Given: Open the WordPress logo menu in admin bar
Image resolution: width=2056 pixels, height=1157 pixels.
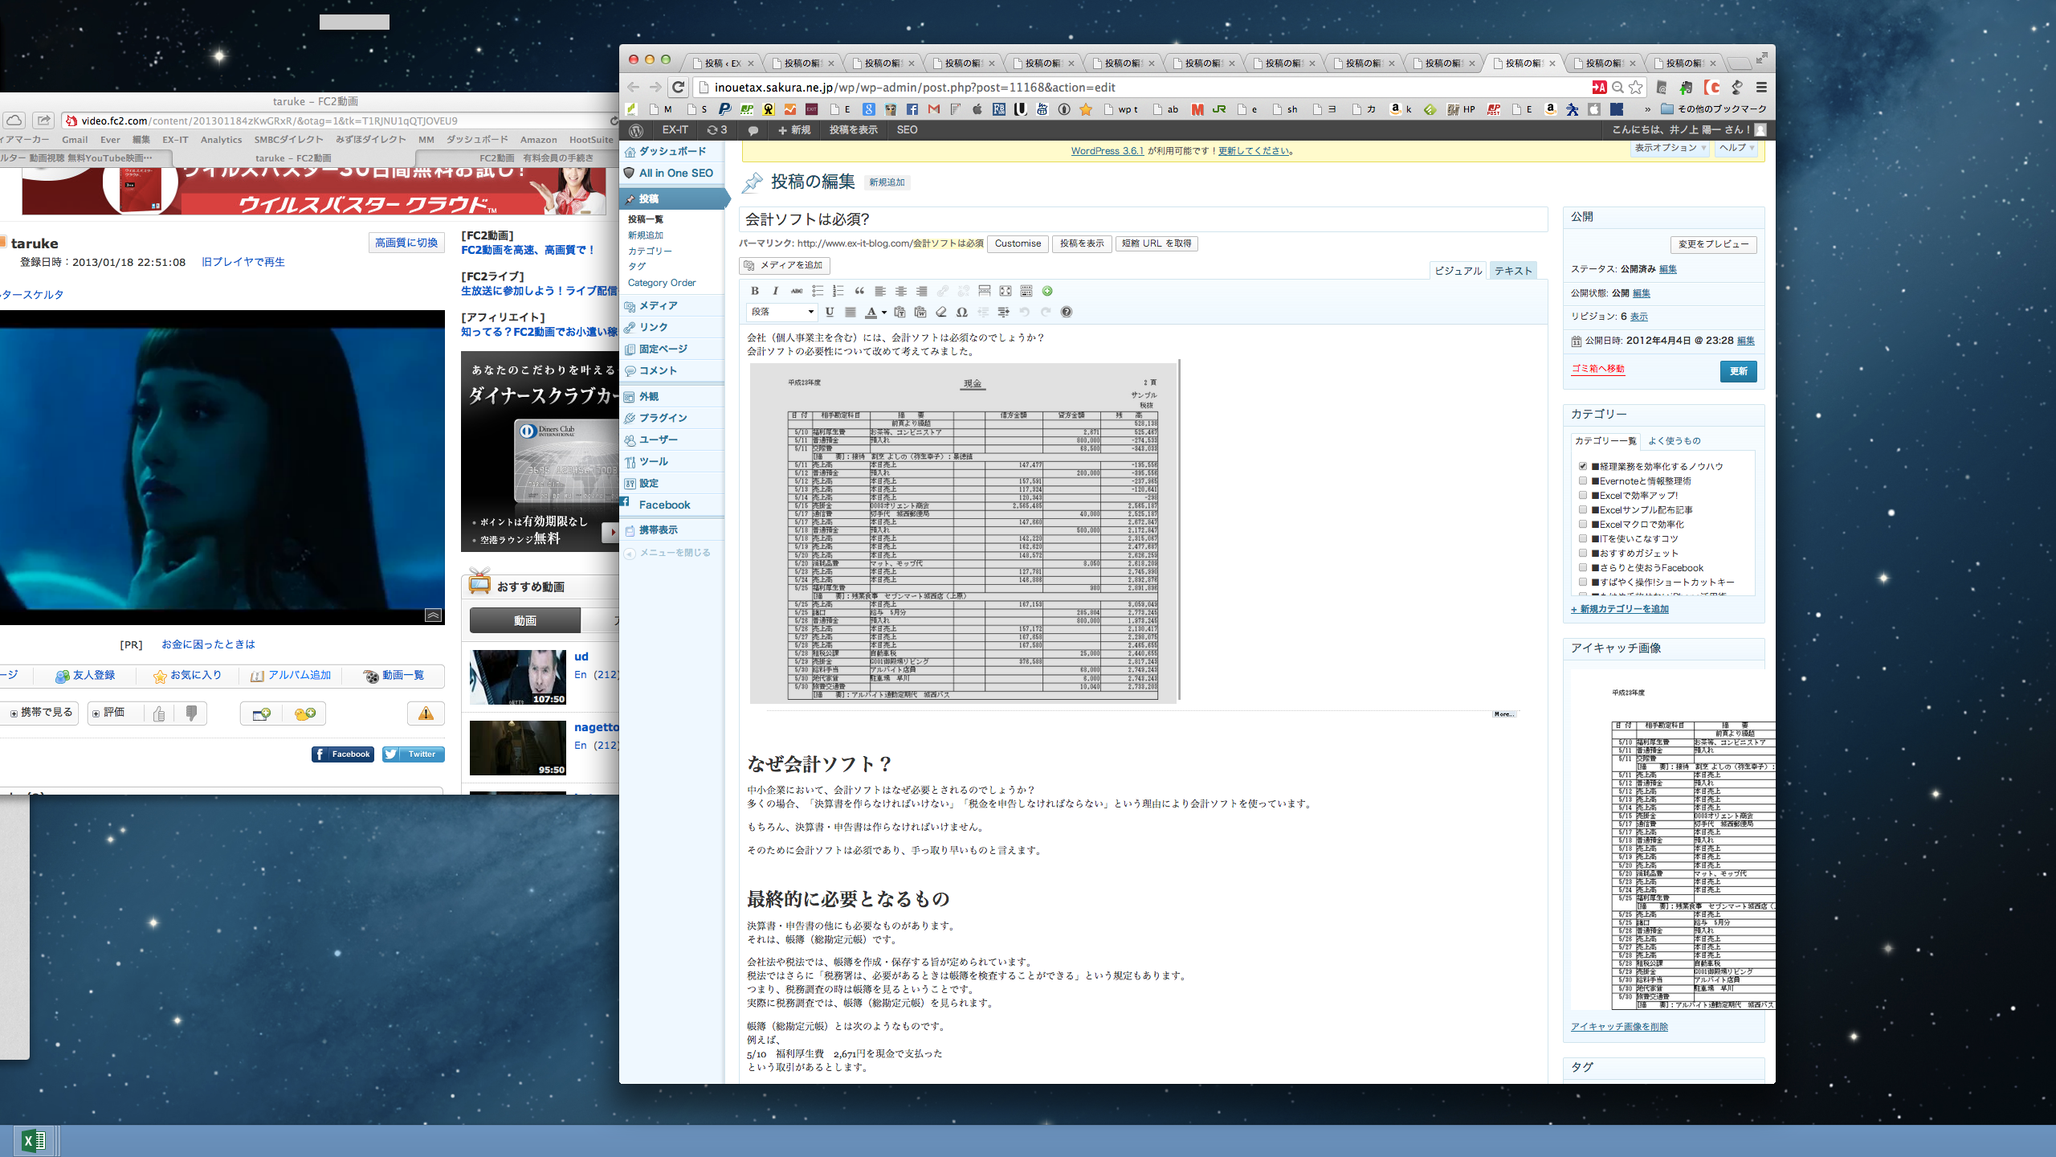Looking at the screenshot, I should (636, 129).
